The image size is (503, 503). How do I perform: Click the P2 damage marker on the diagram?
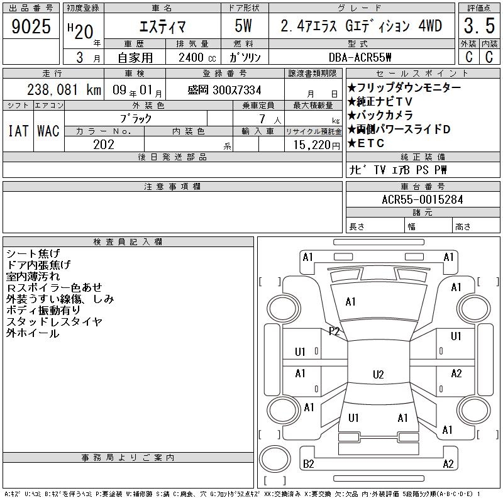(x=334, y=331)
